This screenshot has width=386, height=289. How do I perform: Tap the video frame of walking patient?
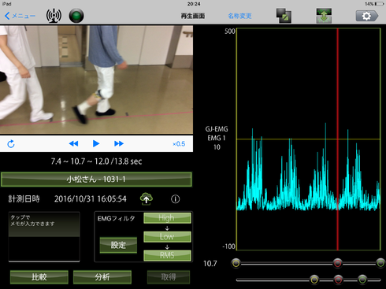(x=96, y=80)
